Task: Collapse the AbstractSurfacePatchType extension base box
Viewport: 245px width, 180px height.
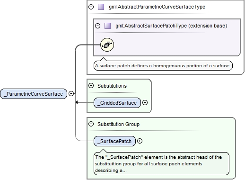Action: (97, 26)
